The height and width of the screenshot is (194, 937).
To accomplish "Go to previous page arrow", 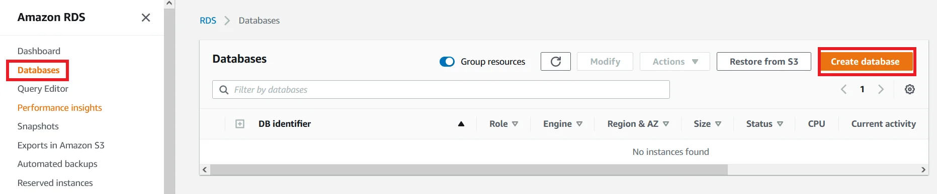I will pyautogui.click(x=843, y=89).
